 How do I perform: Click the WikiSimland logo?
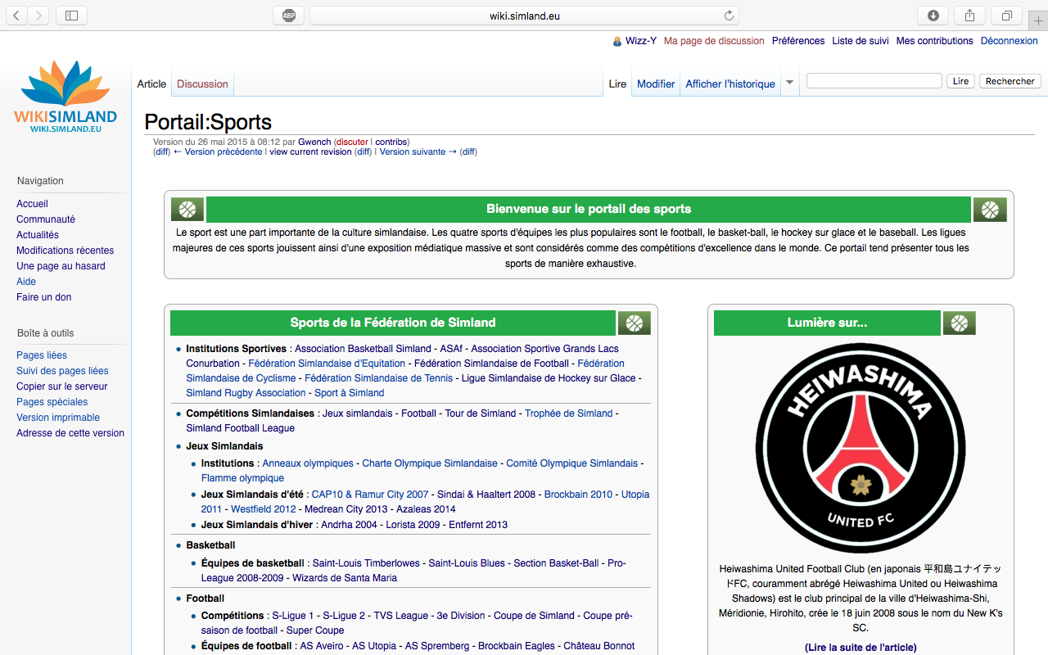(x=65, y=97)
